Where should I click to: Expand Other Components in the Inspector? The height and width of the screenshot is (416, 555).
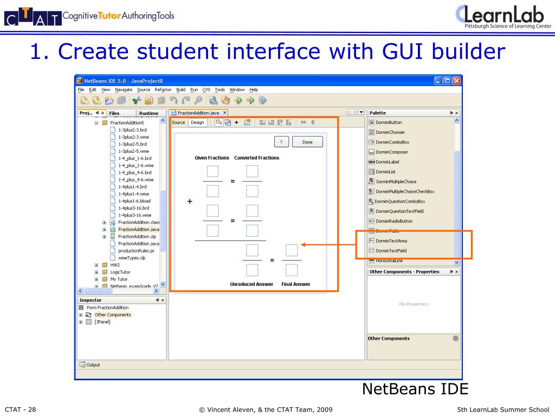(x=81, y=315)
